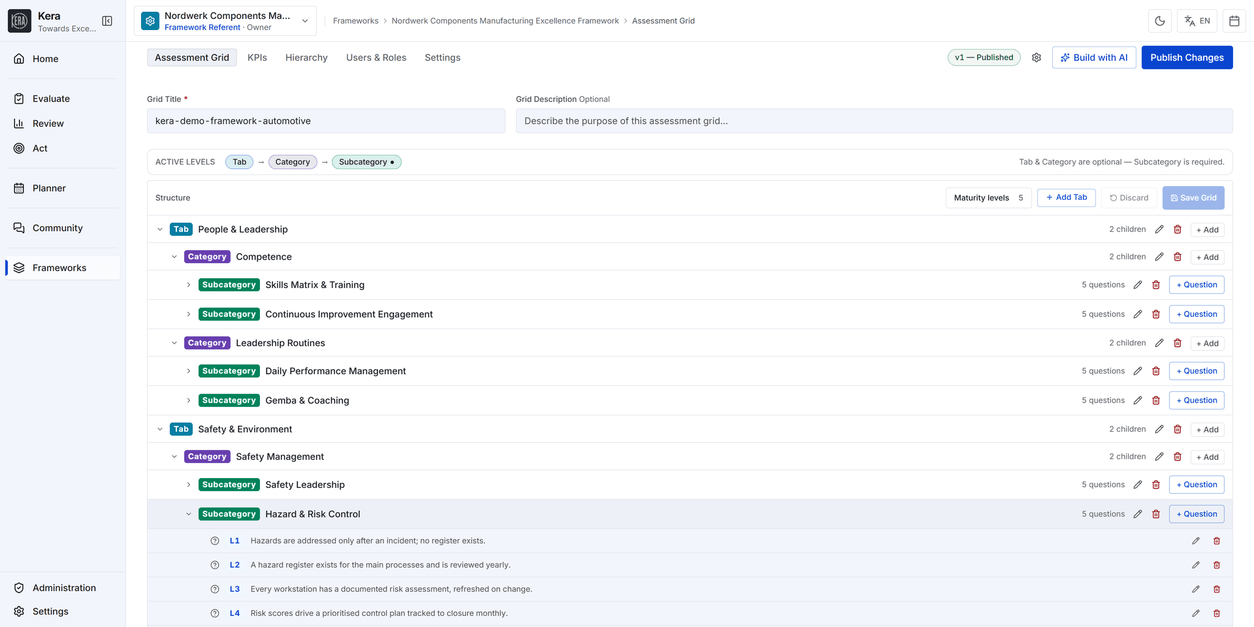Focus the Grid Title input field
1254x627 pixels.
326,121
